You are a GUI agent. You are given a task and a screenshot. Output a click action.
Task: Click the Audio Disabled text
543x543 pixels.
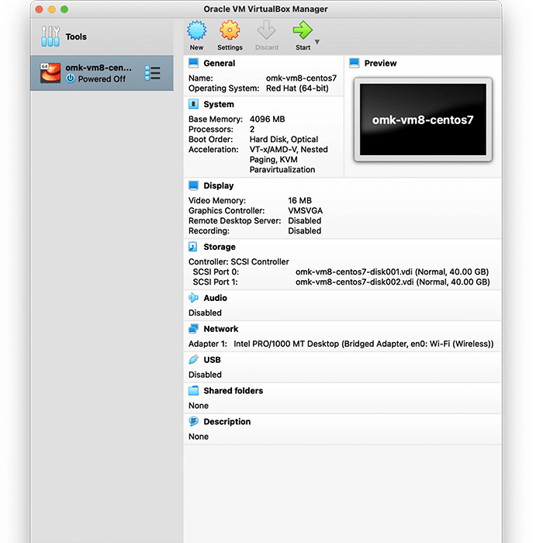point(205,313)
